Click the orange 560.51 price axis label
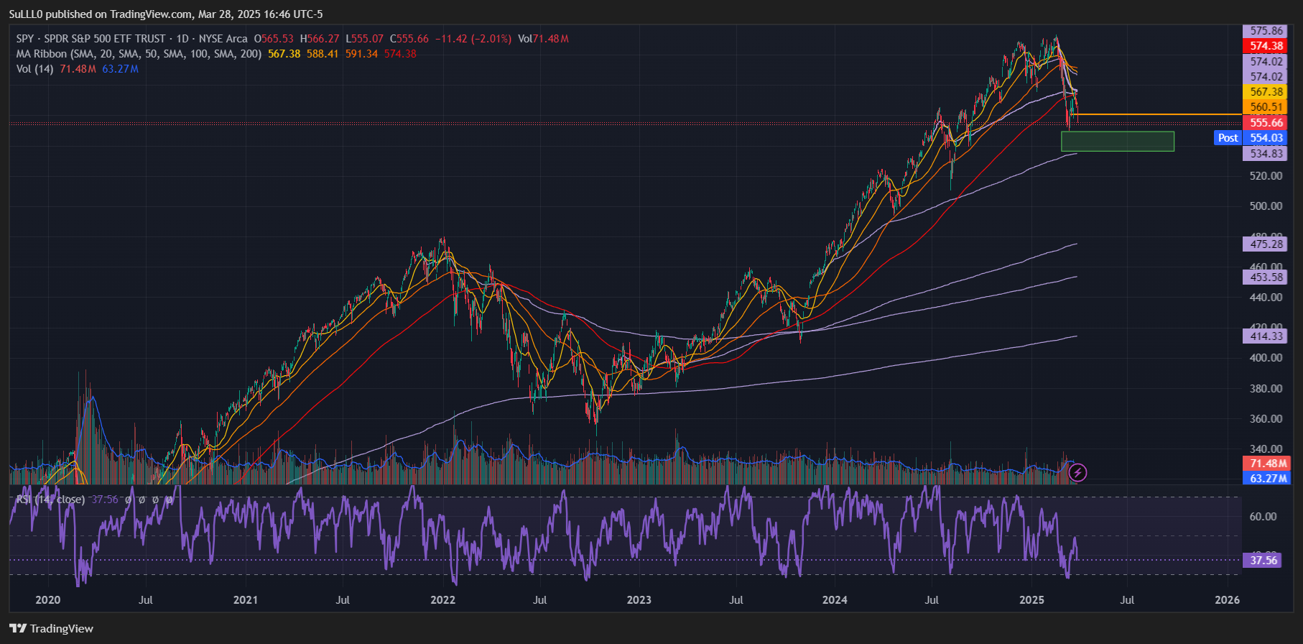Image resolution: width=1303 pixels, height=644 pixels. [1266, 107]
